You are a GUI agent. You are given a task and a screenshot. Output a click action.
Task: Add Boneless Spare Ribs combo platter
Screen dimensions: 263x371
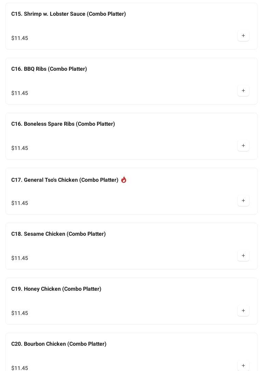[x=243, y=146]
